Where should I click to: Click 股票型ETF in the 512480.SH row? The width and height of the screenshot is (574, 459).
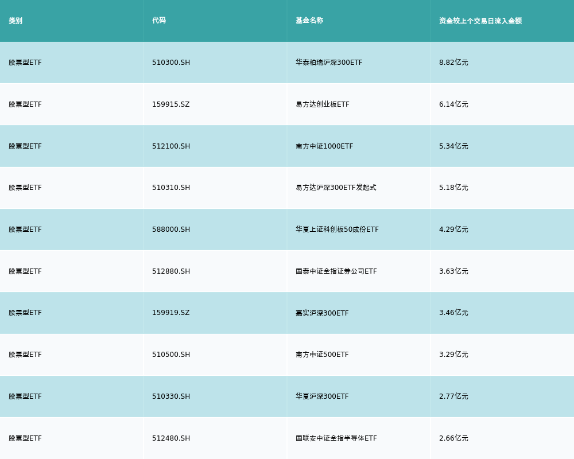pyautogui.click(x=25, y=438)
